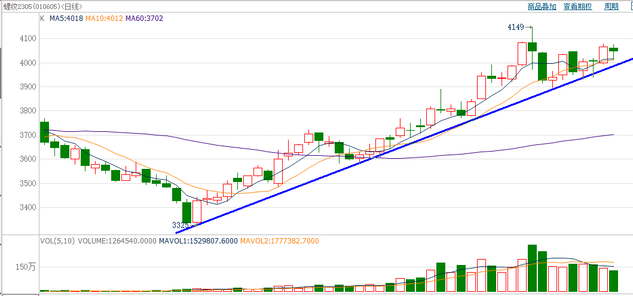633x296 pixels.
Task: Select the K indicator label
Action: [42, 18]
